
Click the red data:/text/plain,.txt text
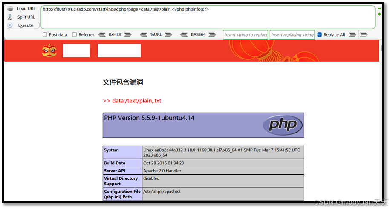click(x=136, y=101)
